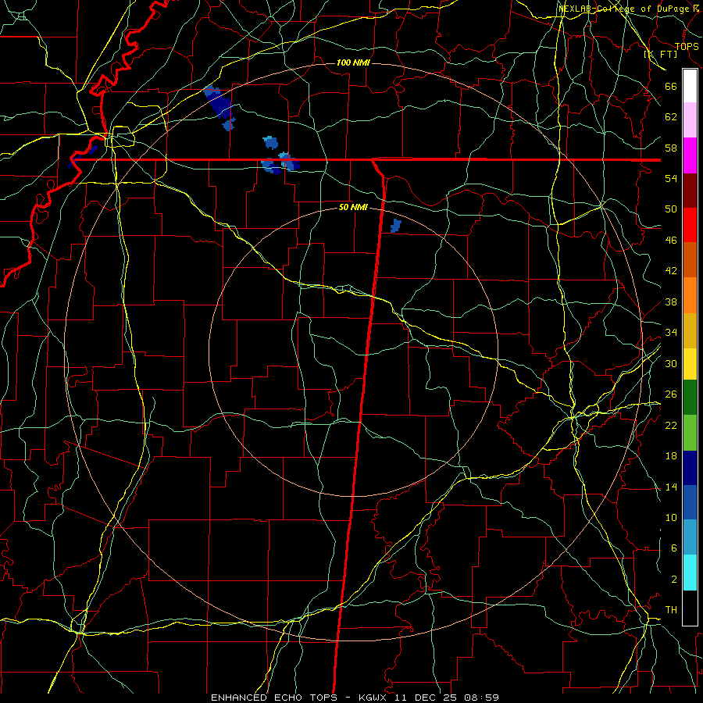The height and width of the screenshot is (703, 703).
Task: Click the legend value 6
Action: coord(674,548)
